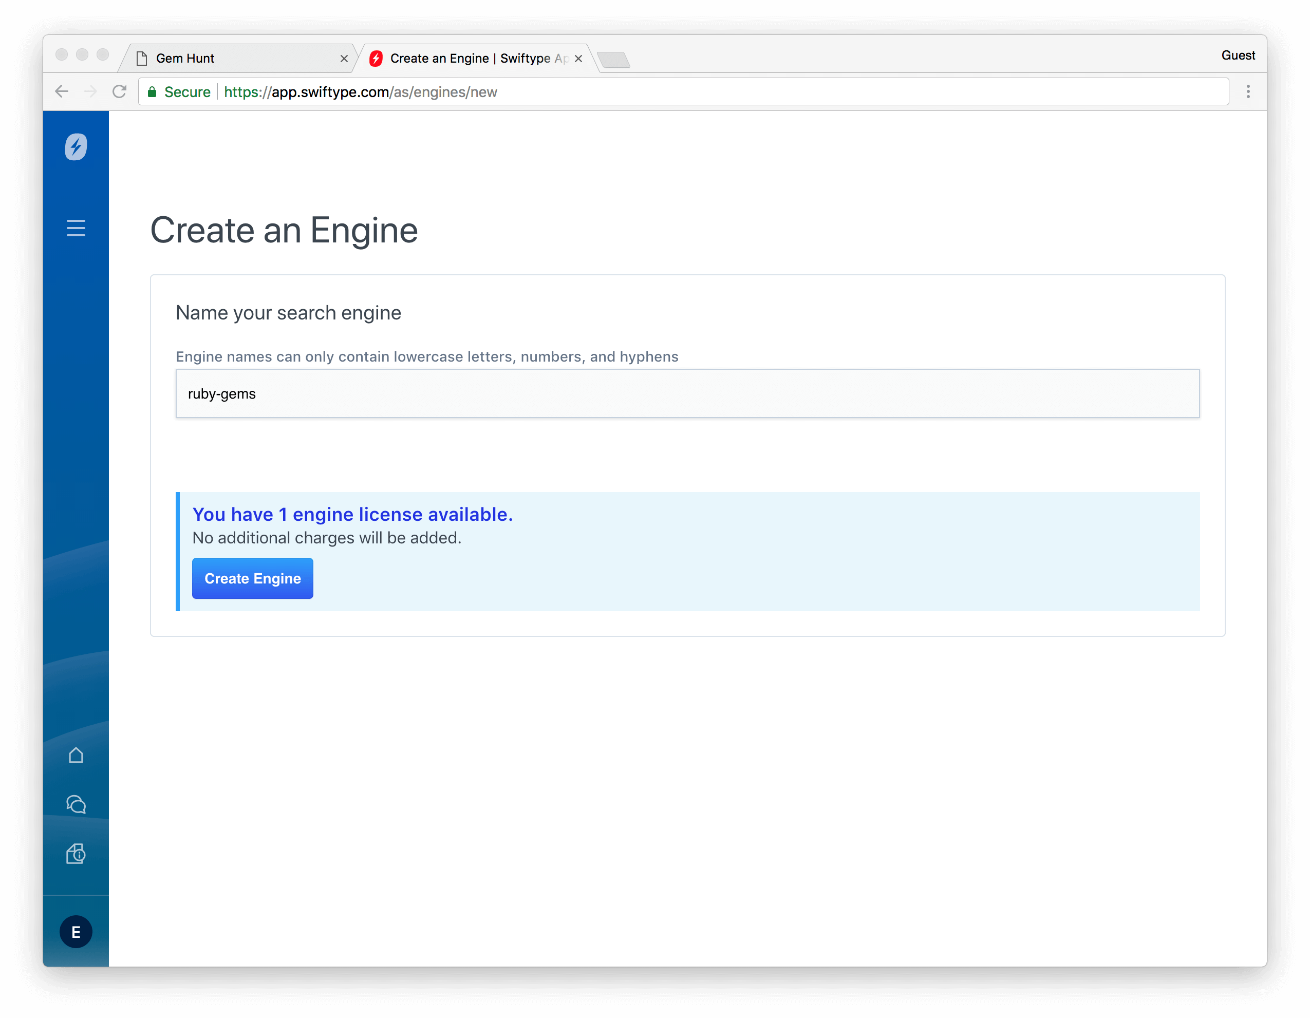Viewport: 1310px width, 1018px height.
Task: Click the green secure padlock icon
Action: coord(153,92)
